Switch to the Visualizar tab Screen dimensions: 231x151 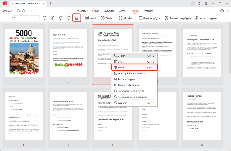pos(82,11)
